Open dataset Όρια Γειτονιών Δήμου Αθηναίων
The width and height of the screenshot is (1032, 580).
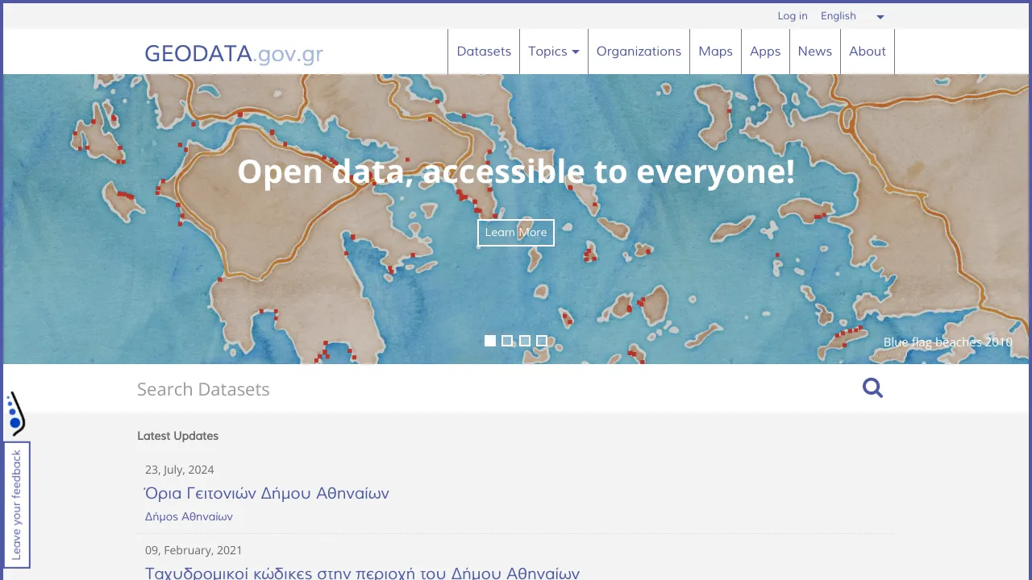(x=267, y=493)
